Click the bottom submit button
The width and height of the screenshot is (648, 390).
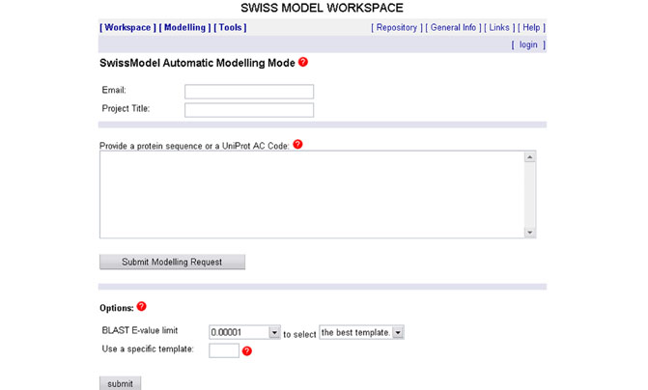pyautogui.click(x=121, y=383)
